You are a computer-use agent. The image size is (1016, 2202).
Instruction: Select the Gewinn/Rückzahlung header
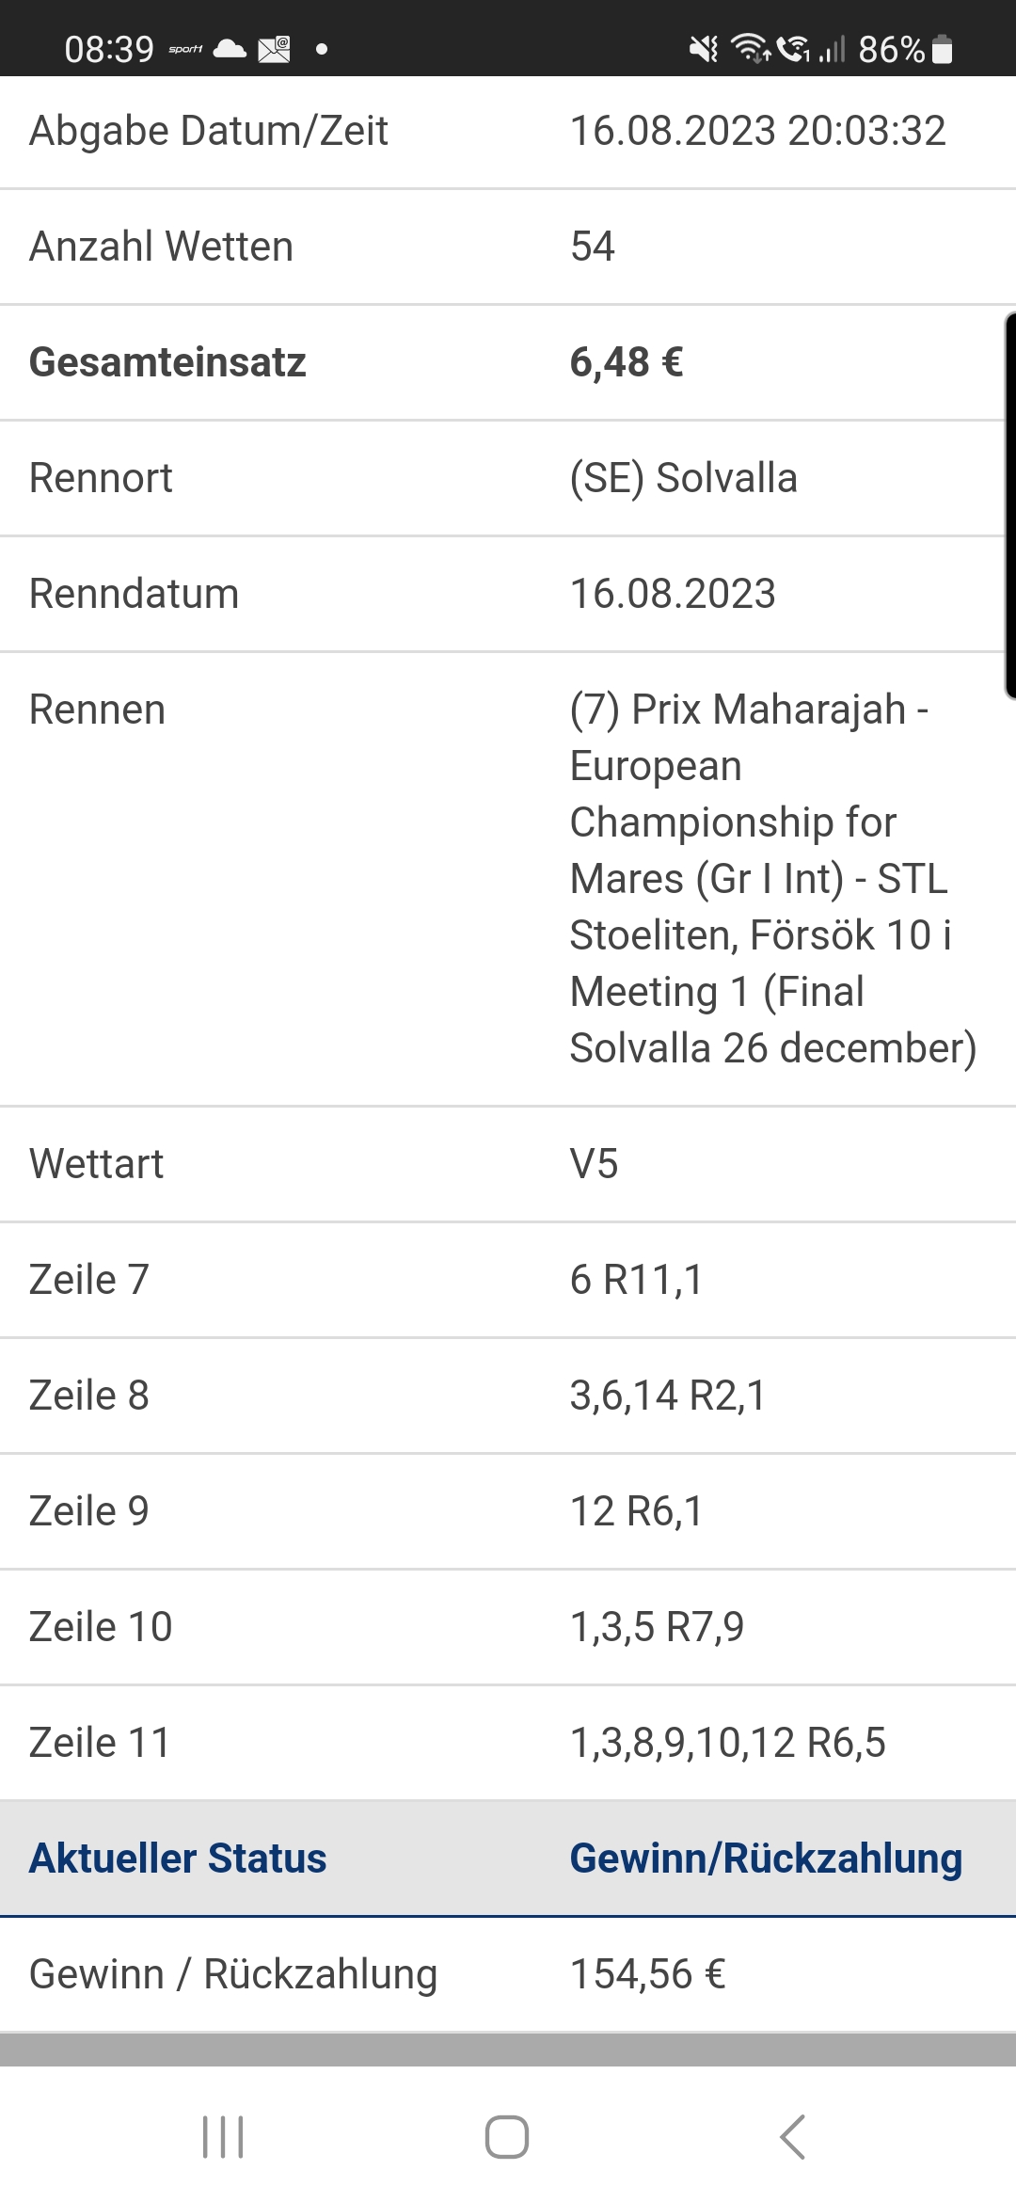766,1859
